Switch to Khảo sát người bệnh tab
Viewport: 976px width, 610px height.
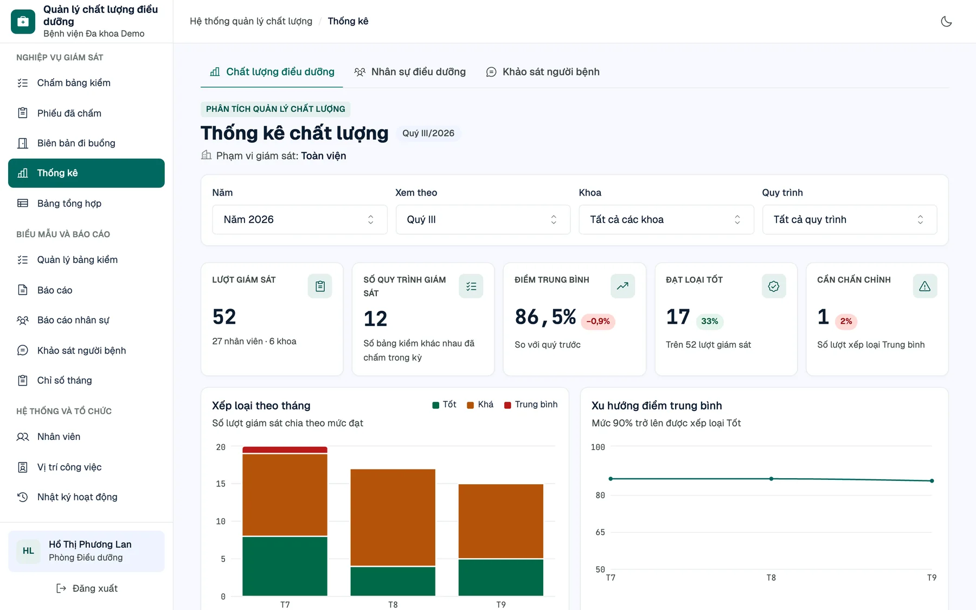click(543, 72)
